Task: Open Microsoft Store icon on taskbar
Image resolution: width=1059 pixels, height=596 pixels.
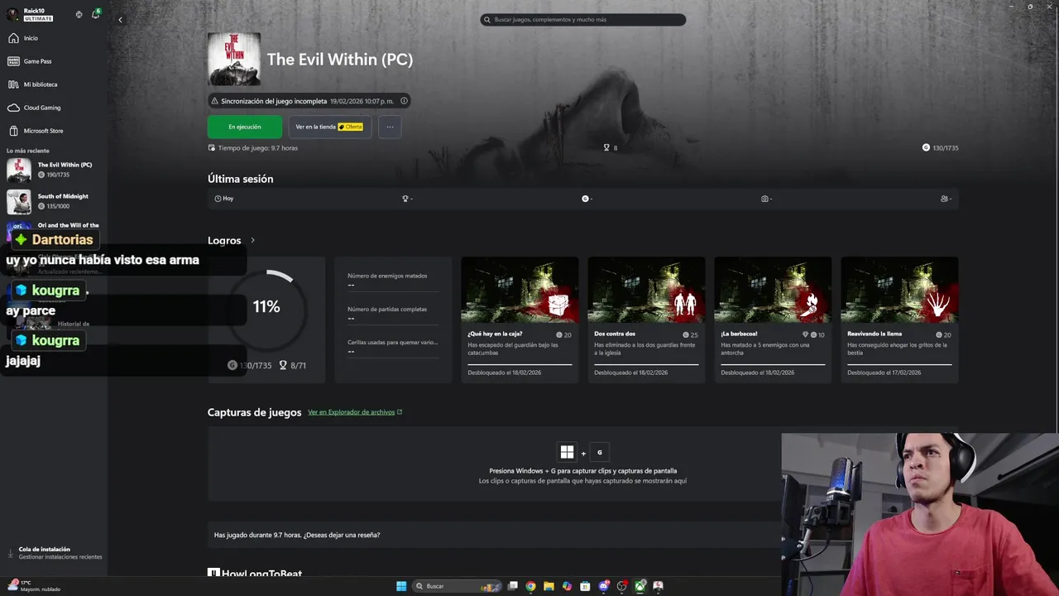Action: (585, 586)
